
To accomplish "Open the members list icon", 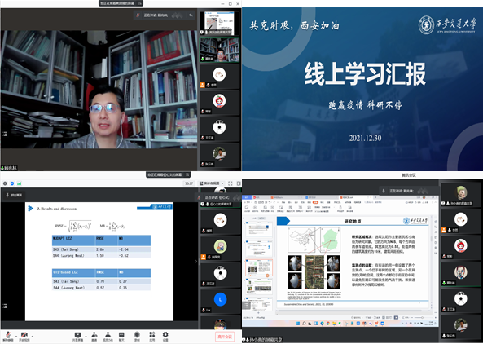I will pos(108,336).
